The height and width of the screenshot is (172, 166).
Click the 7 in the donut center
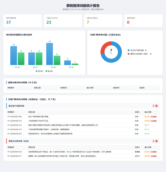coord(111,50)
